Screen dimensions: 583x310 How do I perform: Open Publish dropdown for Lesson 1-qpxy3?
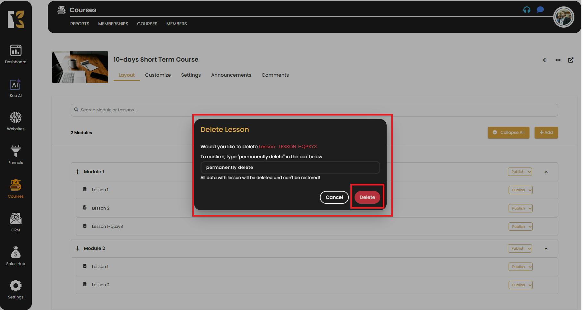pyautogui.click(x=520, y=227)
